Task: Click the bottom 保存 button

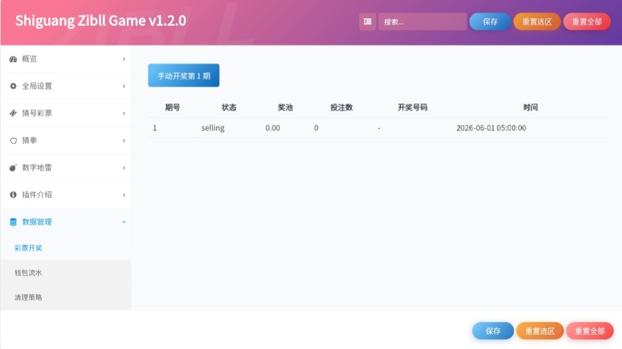Action: (493, 330)
